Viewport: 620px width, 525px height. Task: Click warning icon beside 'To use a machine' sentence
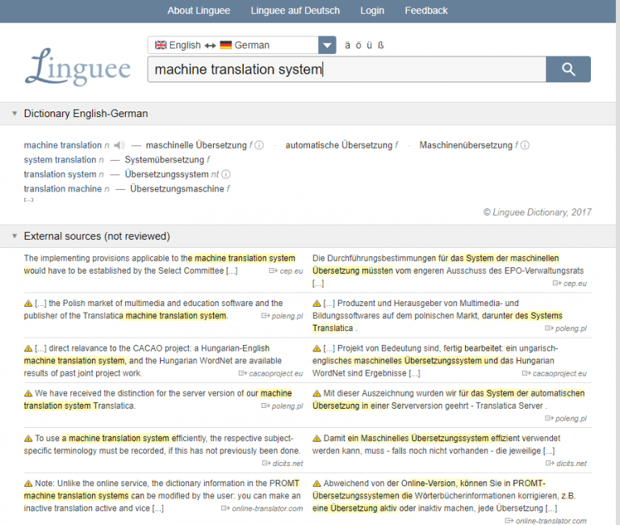(x=28, y=439)
